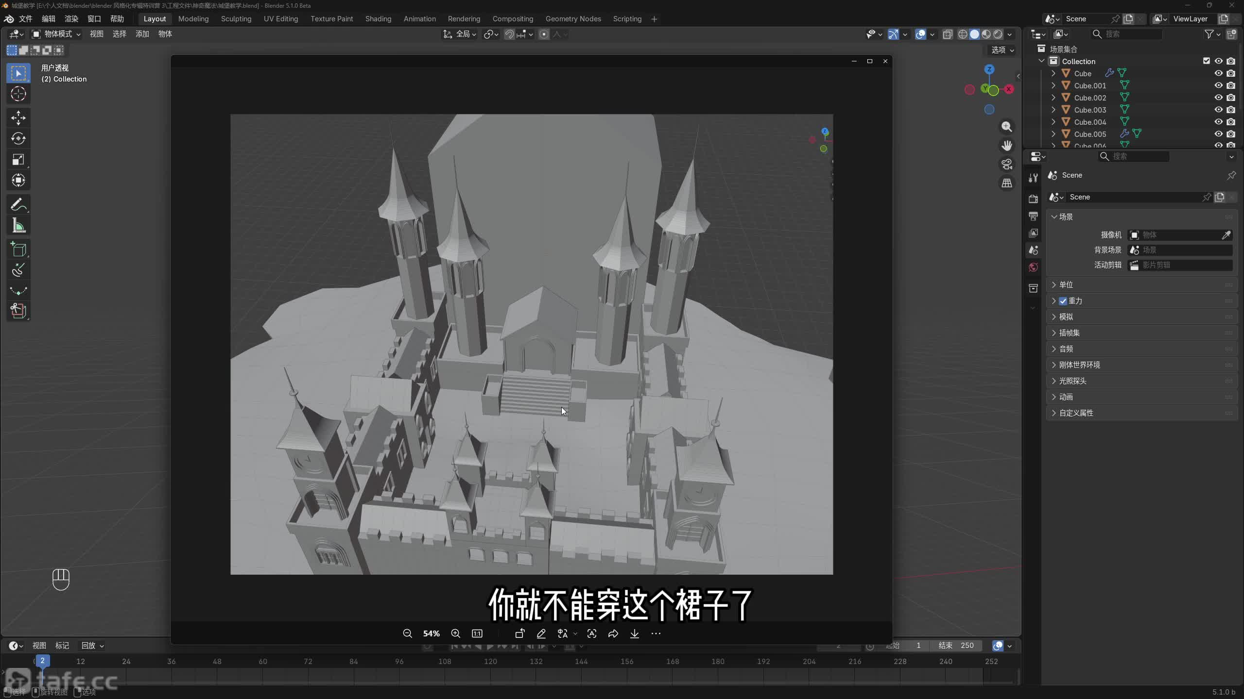Activate the Measure ruler tool
The height and width of the screenshot is (699, 1244).
click(x=18, y=226)
